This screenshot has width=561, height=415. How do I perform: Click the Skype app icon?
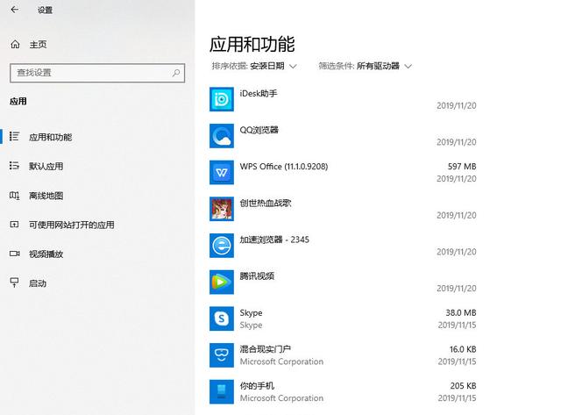222,318
